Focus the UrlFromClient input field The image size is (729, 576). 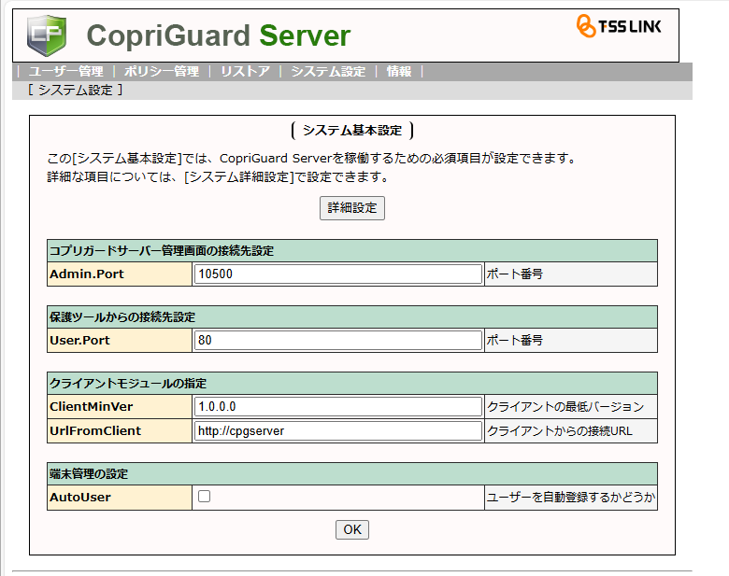tap(338, 431)
